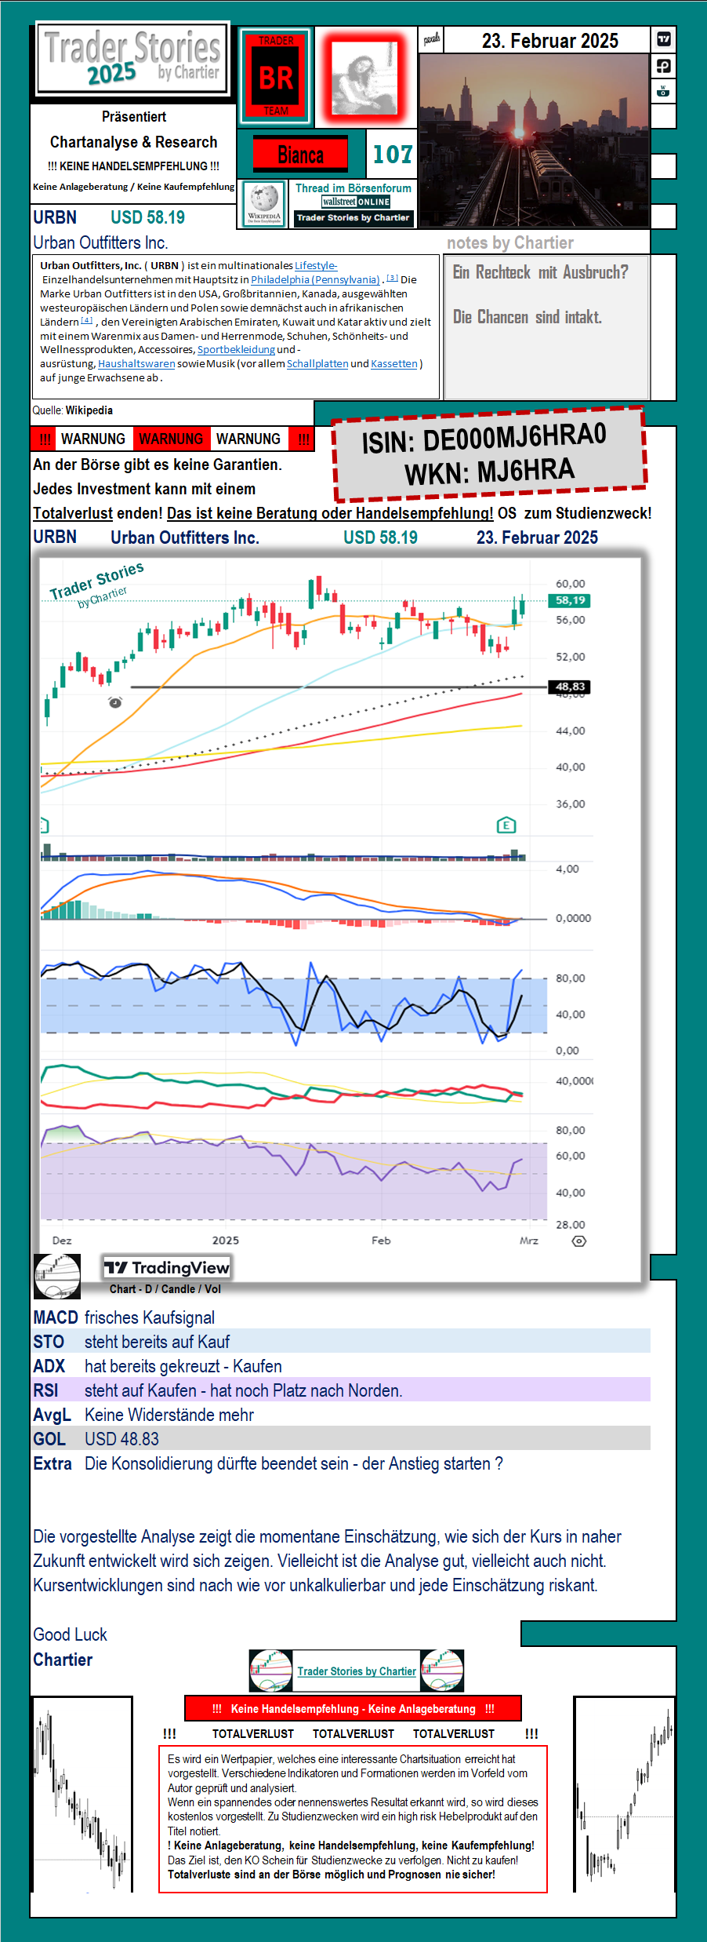707x1942 pixels.
Task: Open the 'Kassetten' link
Action: pyautogui.click(x=394, y=363)
